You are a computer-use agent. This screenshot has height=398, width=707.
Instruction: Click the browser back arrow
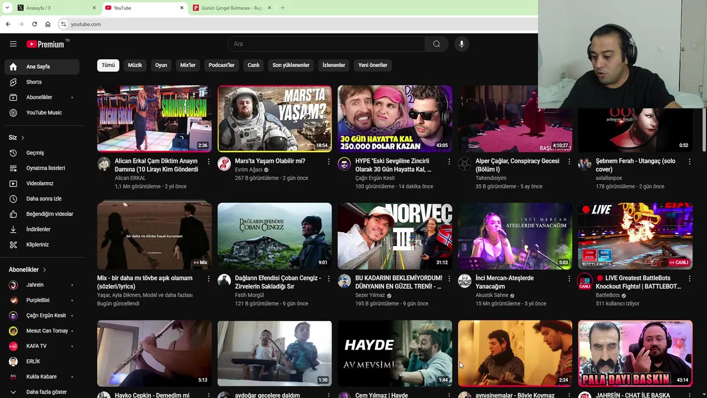click(8, 24)
